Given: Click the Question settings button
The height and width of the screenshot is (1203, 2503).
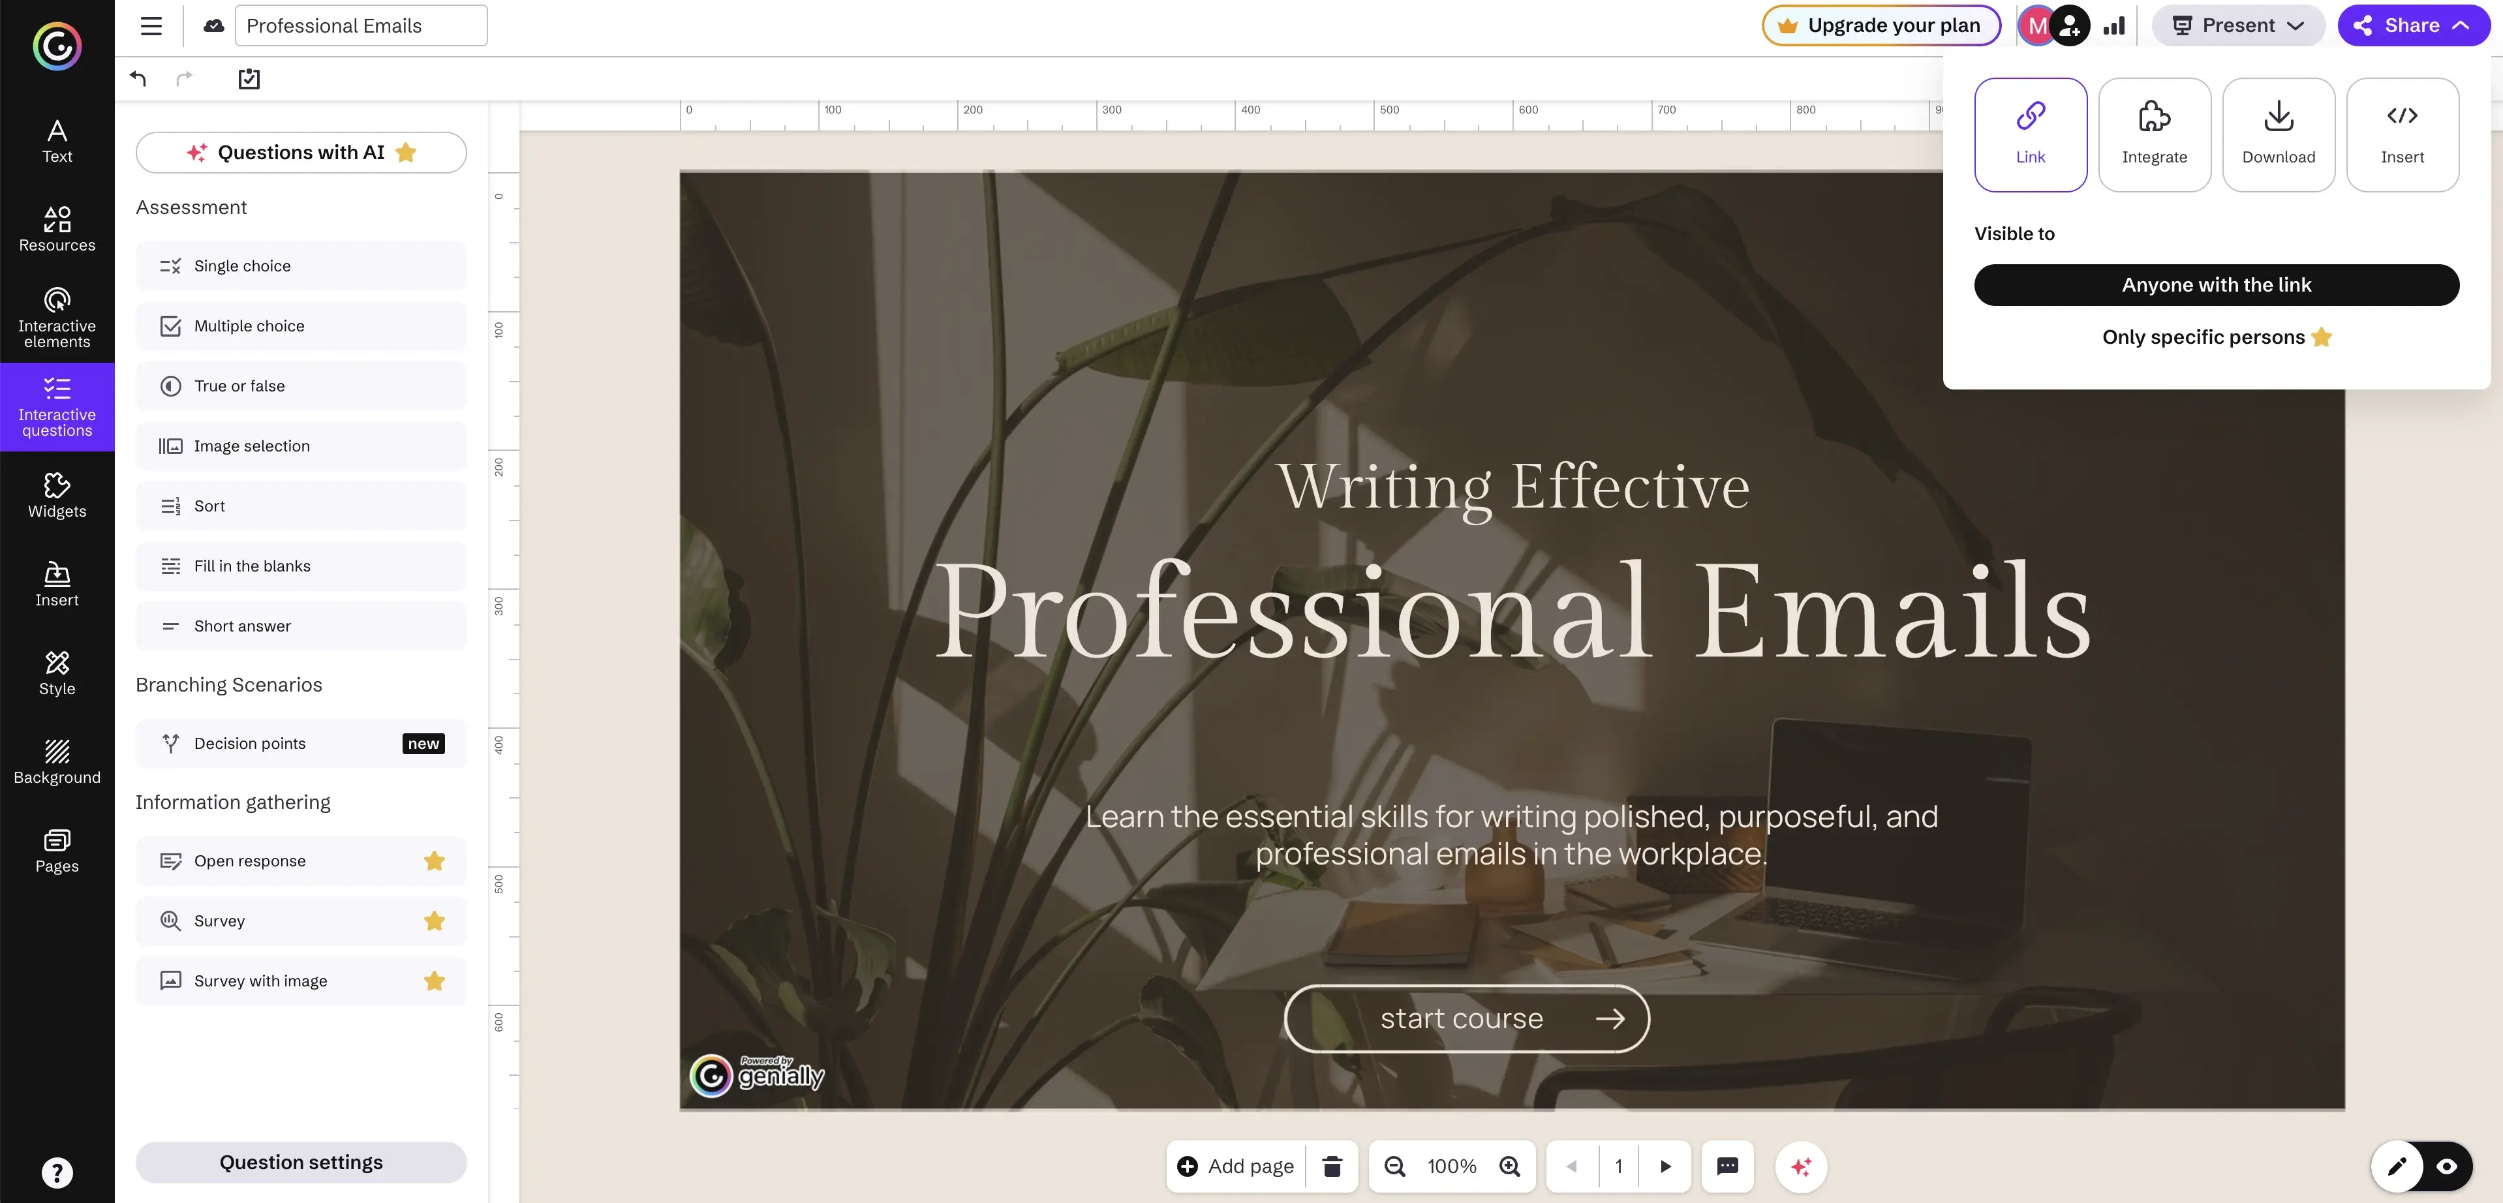Looking at the screenshot, I should 300,1162.
